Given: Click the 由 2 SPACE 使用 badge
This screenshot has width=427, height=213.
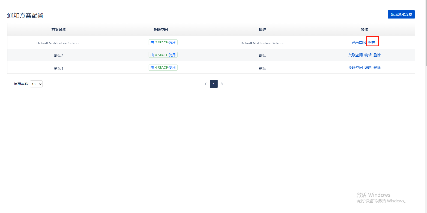Looking at the screenshot, I should pyautogui.click(x=163, y=42).
